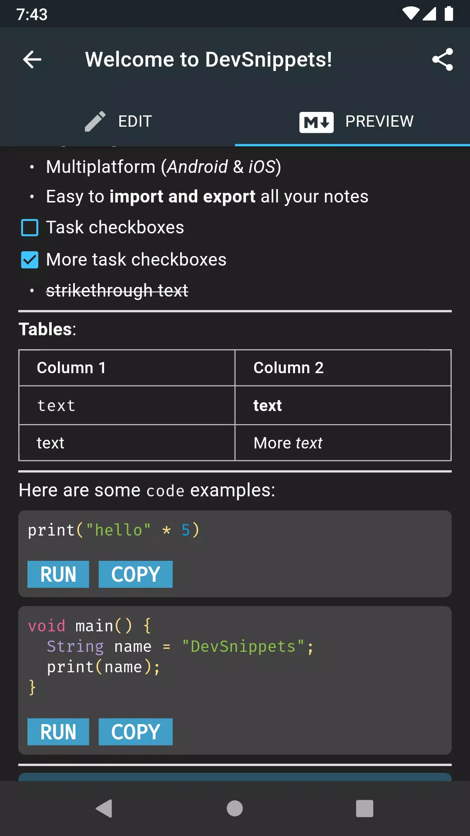Click 'Here are some code examples:' text

(x=147, y=491)
